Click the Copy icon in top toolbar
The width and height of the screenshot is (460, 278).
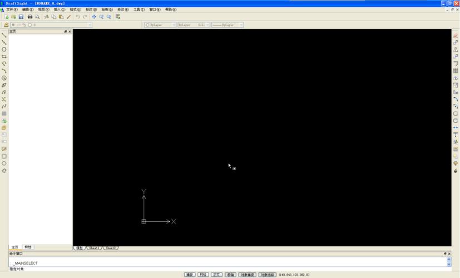pos(54,17)
